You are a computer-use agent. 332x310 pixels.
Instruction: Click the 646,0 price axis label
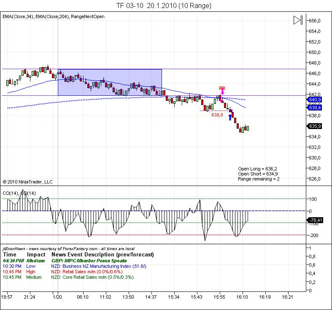tap(315, 73)
